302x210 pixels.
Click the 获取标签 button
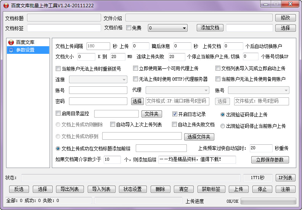(x=211, y=189)
